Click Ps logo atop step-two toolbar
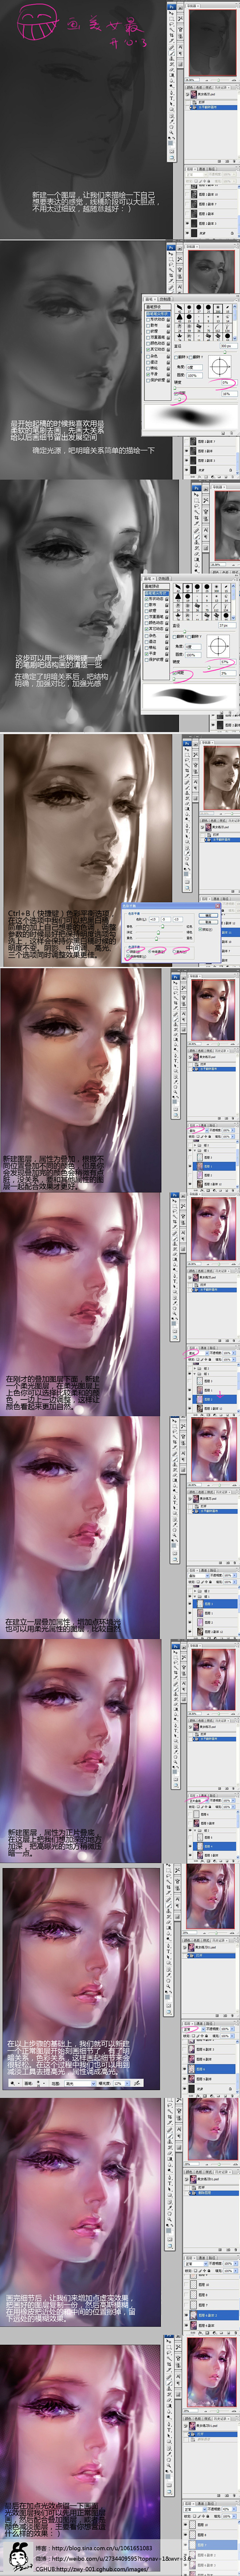 tap(171, 248)
